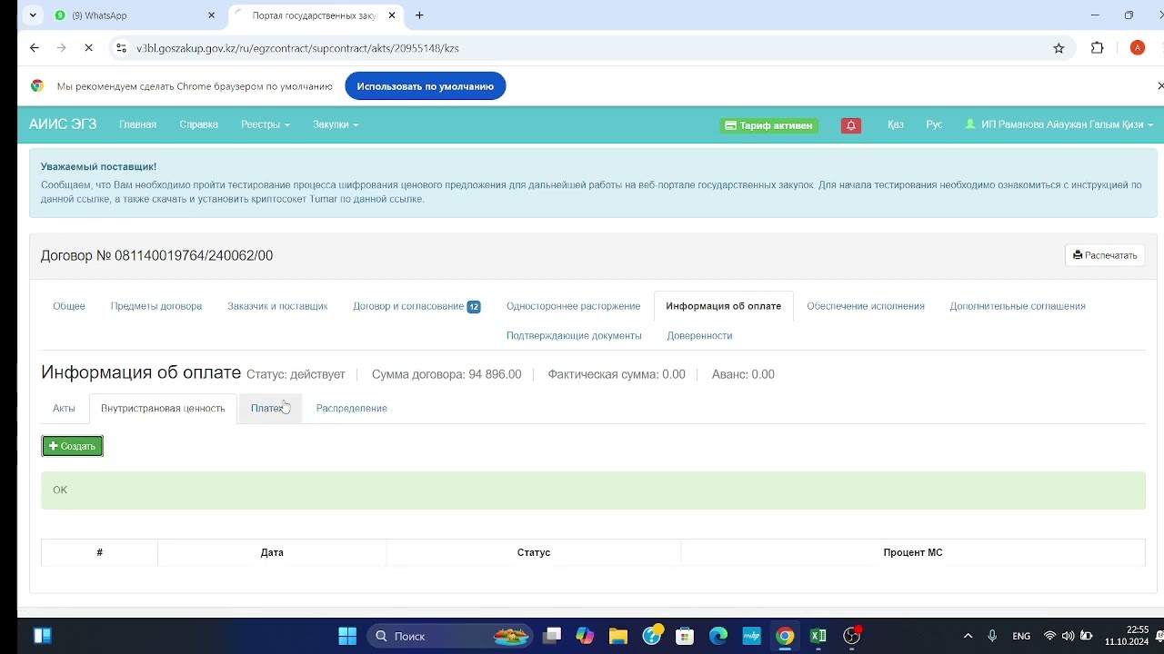Screen dimensions: 1164x654
Task: Open the Chrome profile avatar
Action: [x=1138, y=48]
